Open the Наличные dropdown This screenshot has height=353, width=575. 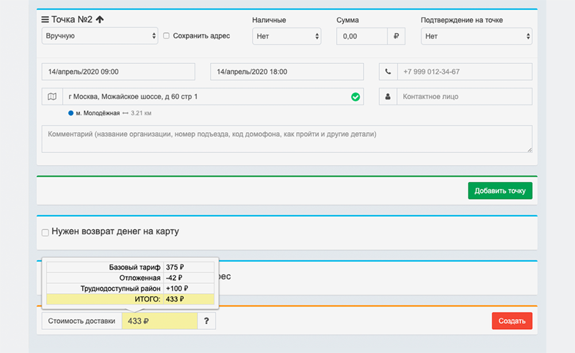click(x=287, y=36)
